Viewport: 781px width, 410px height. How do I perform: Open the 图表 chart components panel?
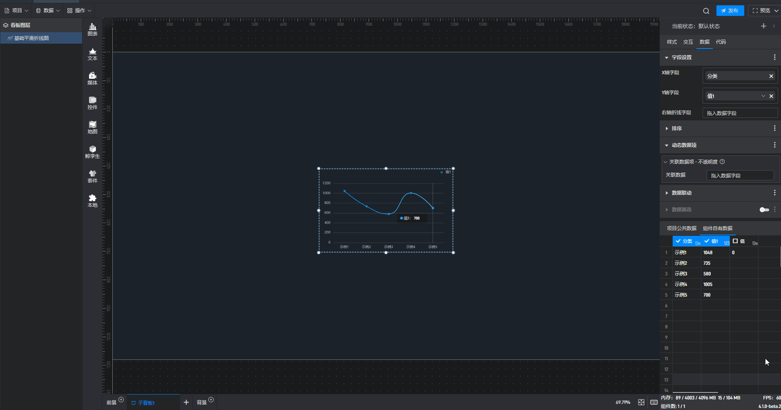(93, 29)
